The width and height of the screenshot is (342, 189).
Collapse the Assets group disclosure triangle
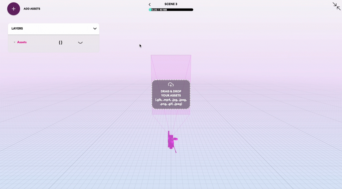(14, 42)
